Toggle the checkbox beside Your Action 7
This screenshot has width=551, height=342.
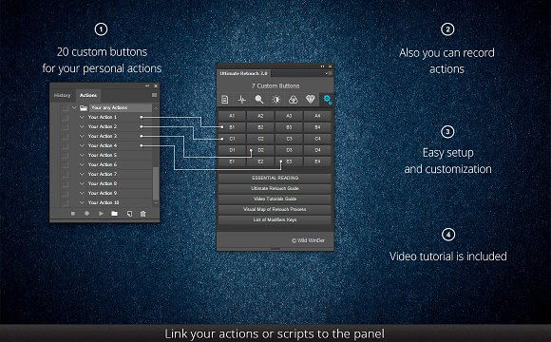[x=65, y=174]
